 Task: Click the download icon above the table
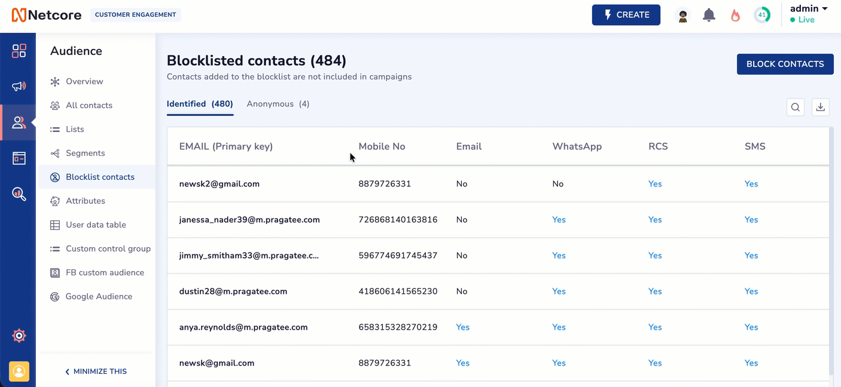(x=821, y=107)
